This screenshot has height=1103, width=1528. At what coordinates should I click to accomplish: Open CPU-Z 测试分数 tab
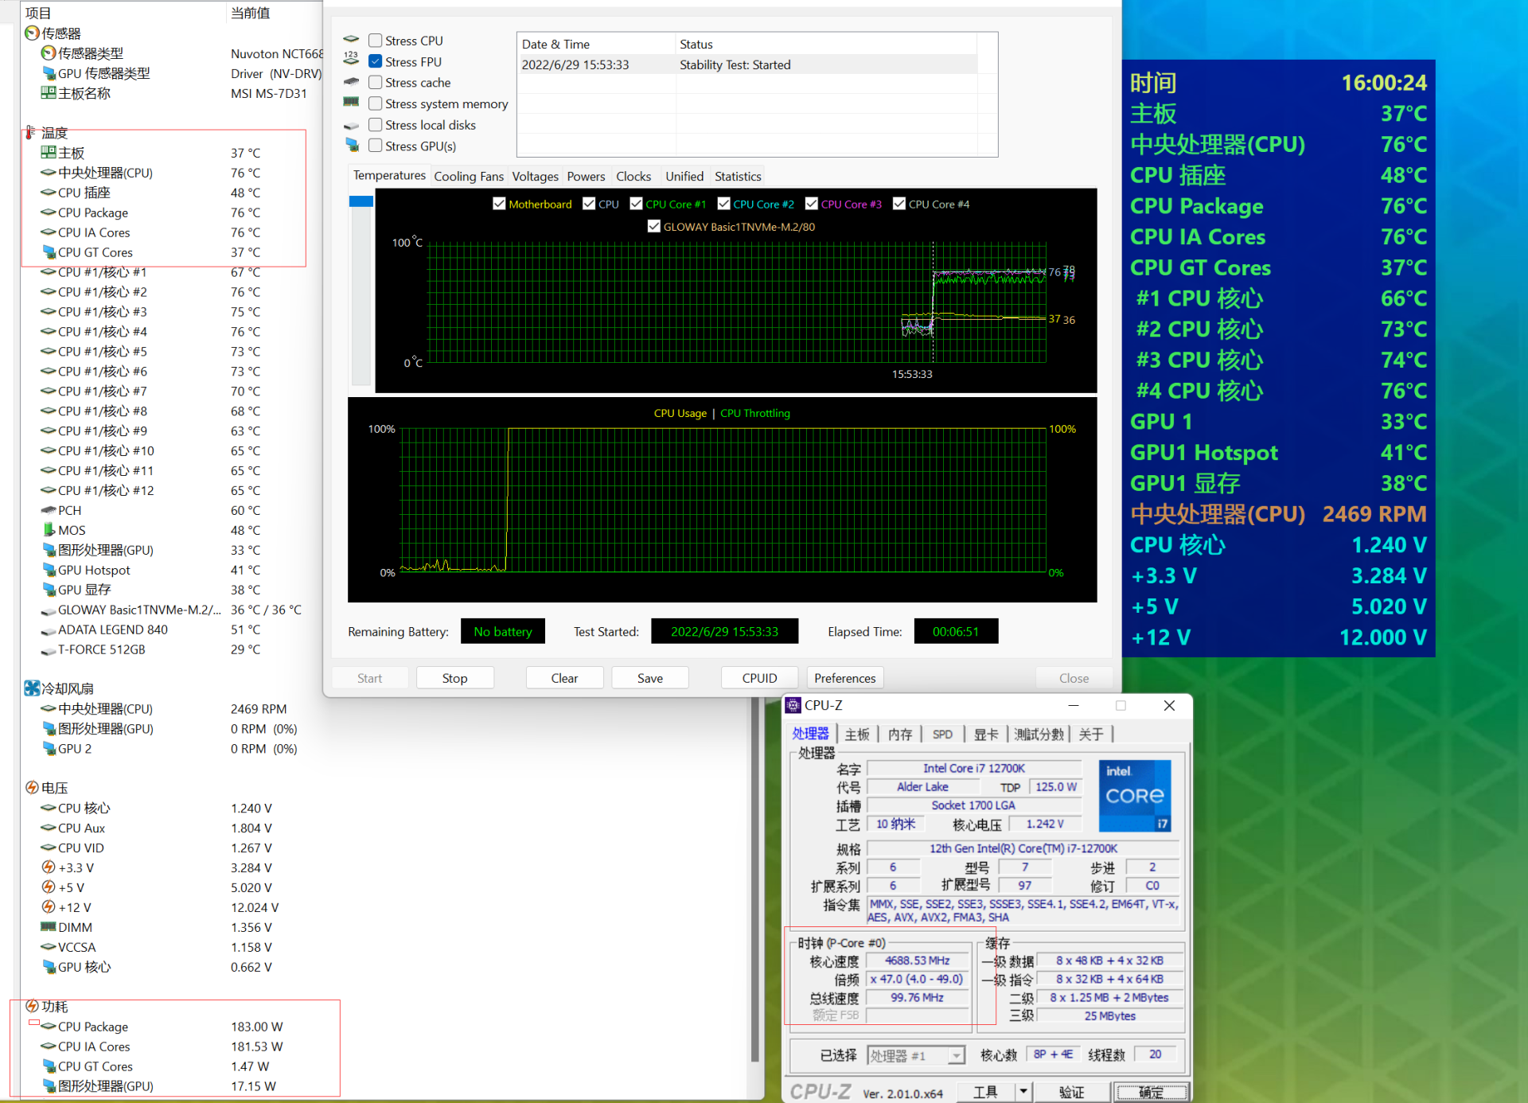(x=1039, y=735)
